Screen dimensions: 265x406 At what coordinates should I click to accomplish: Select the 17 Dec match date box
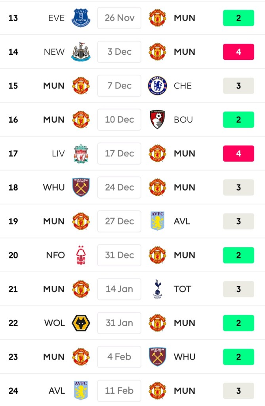pyautogui.click(x=119, y=154)
